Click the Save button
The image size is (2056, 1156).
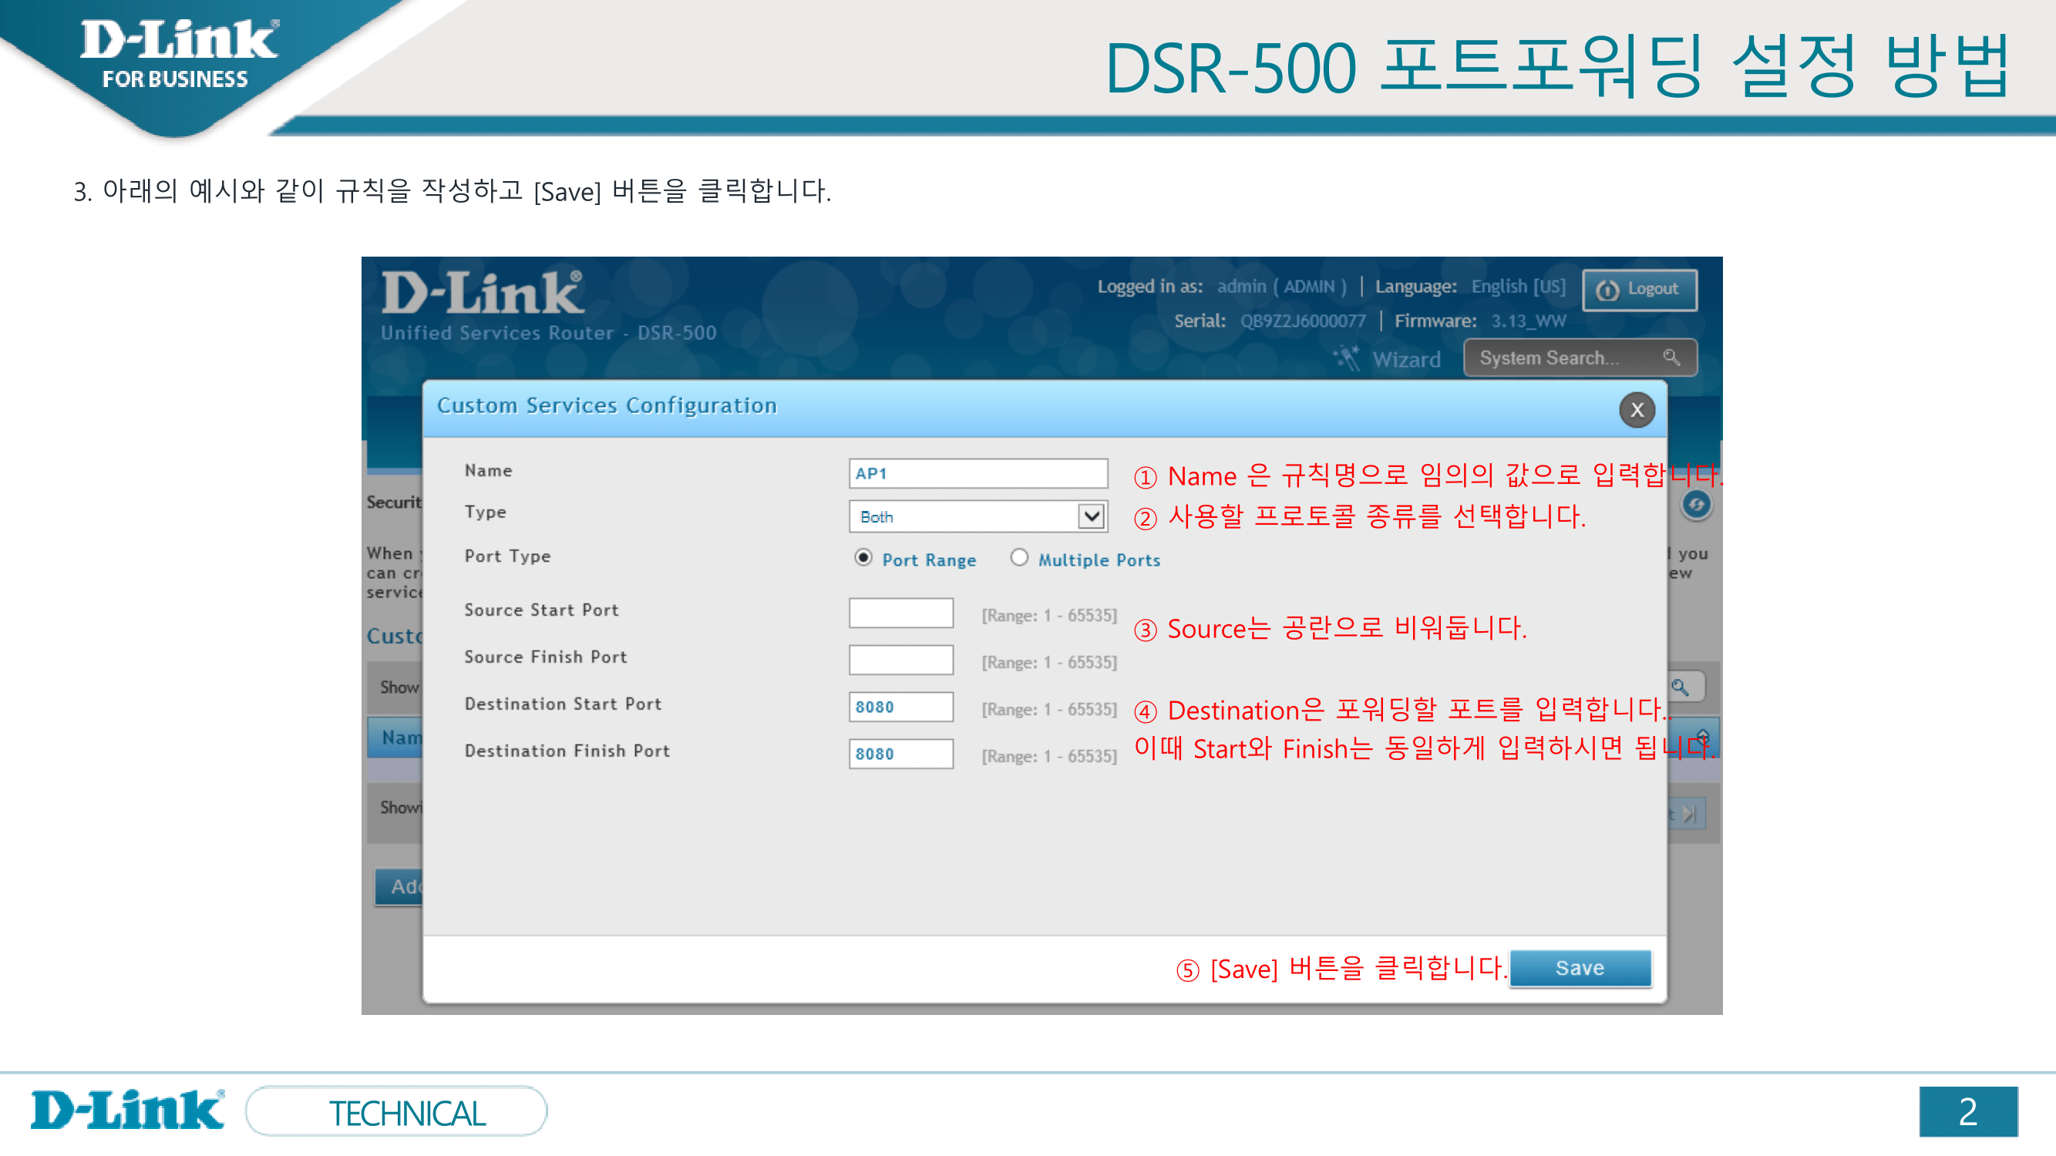coord(1580,968)
